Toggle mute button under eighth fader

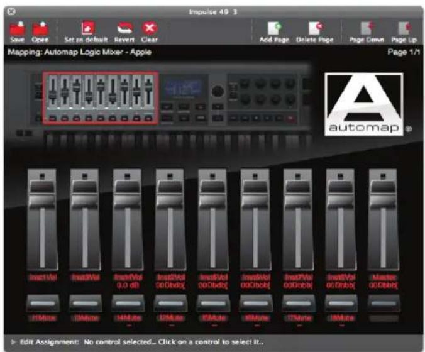tap(341, 303)
